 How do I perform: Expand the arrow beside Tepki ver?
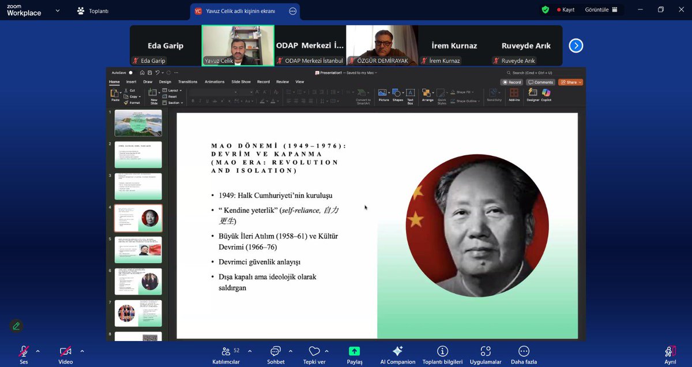[327, 351]
